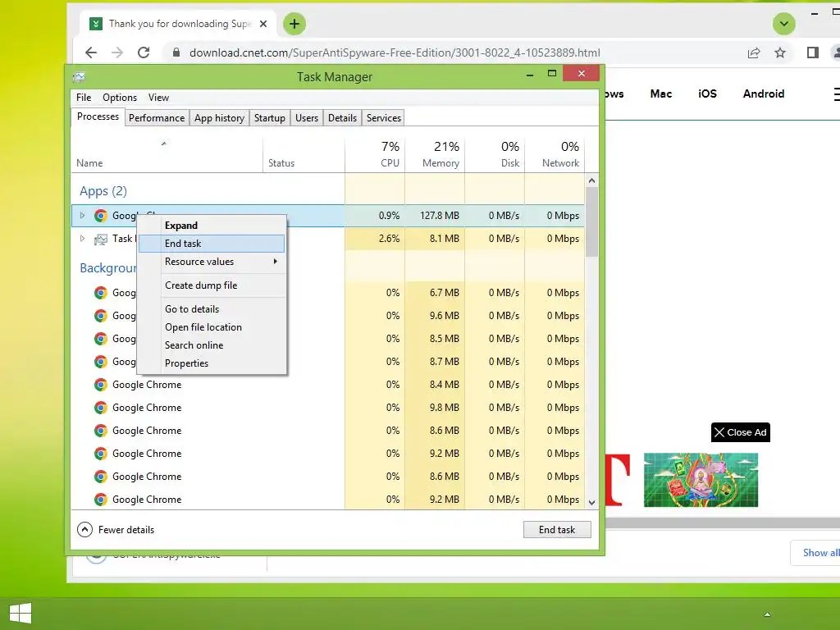Select the Processes tab

click(x=98, y=116)
